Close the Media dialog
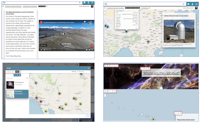The width and height of the screenshot is (203, 125). (89, 68)
